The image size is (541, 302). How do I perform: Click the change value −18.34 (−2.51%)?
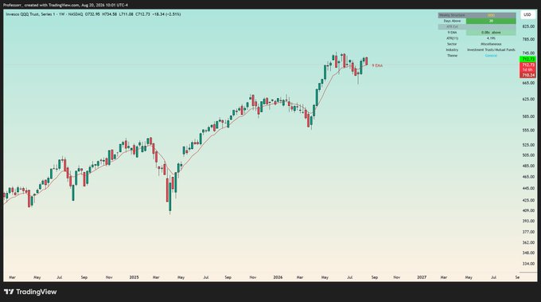click(x=166, y=14)
